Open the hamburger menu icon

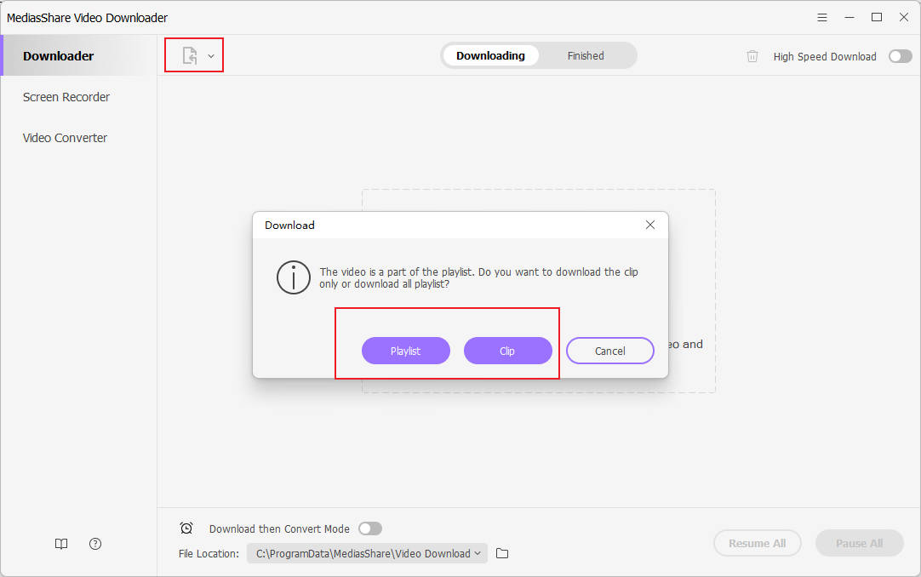point(821,18)
